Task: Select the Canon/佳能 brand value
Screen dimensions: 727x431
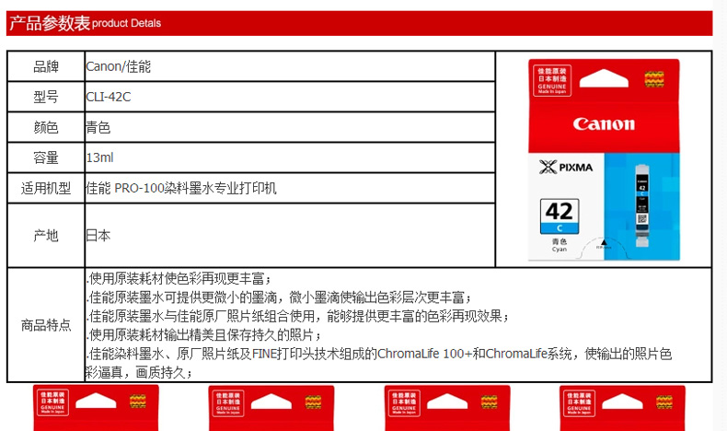Action: (x=118, y=67)
